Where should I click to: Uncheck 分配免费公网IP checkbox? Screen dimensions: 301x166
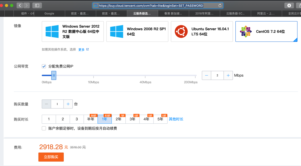tap(44, 66)
